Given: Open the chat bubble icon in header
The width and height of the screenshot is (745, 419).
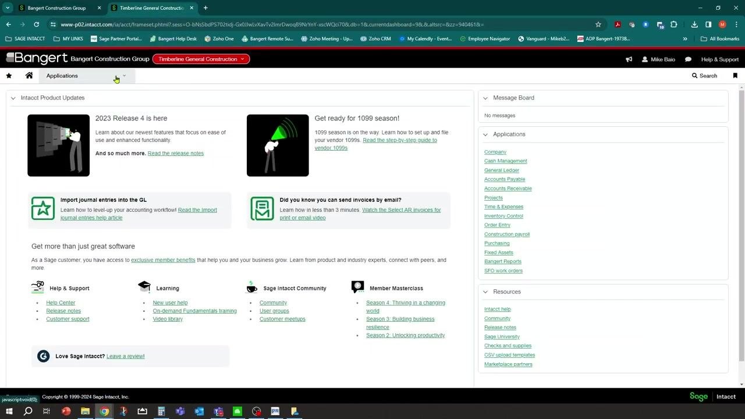Looking at the screenshot, I should point(688,59).
